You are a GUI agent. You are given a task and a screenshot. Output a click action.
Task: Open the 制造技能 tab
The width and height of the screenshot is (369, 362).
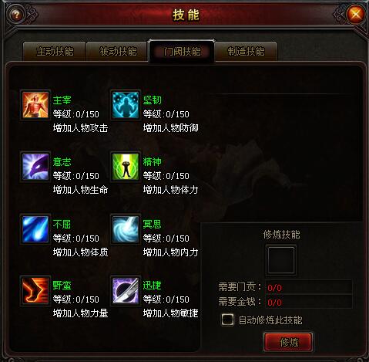click(x=246, y=51)
